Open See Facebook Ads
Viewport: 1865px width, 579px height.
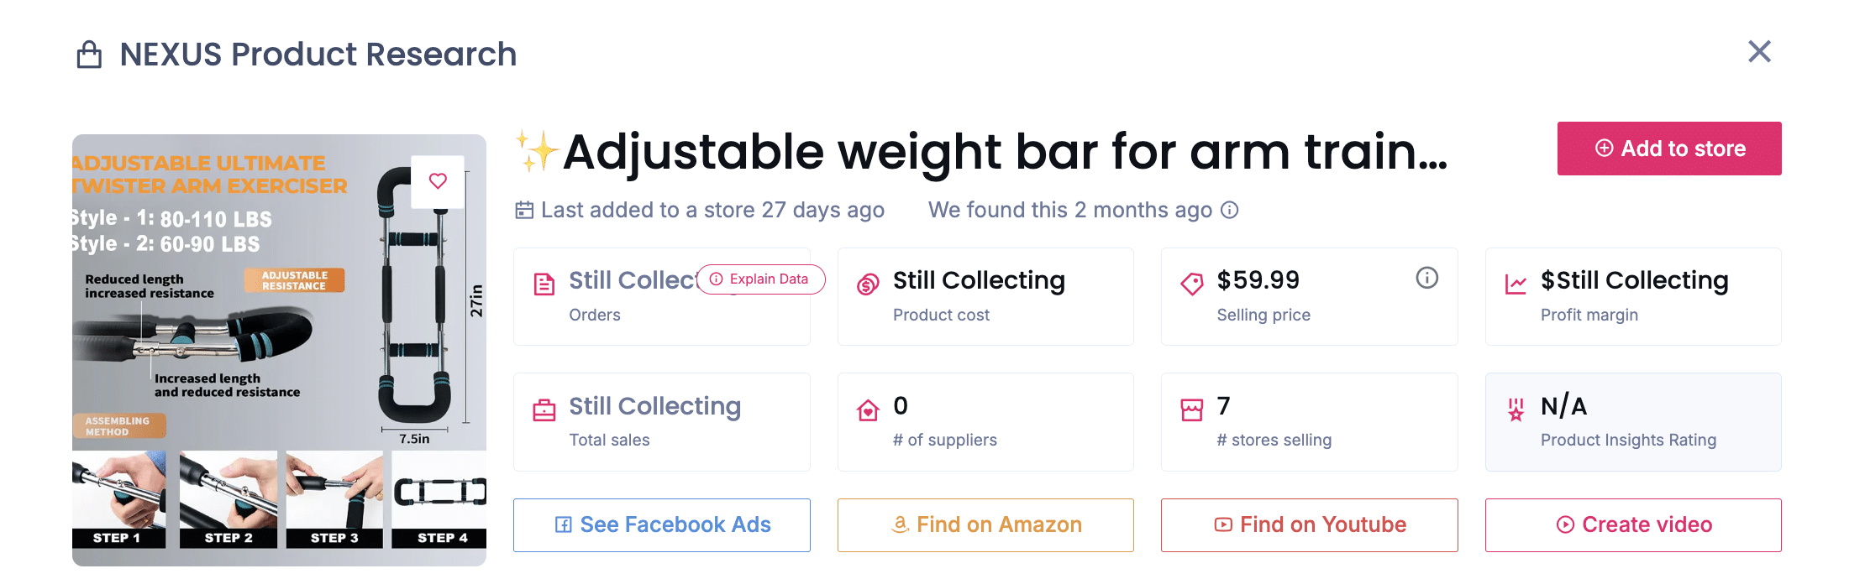click(662, 525)
